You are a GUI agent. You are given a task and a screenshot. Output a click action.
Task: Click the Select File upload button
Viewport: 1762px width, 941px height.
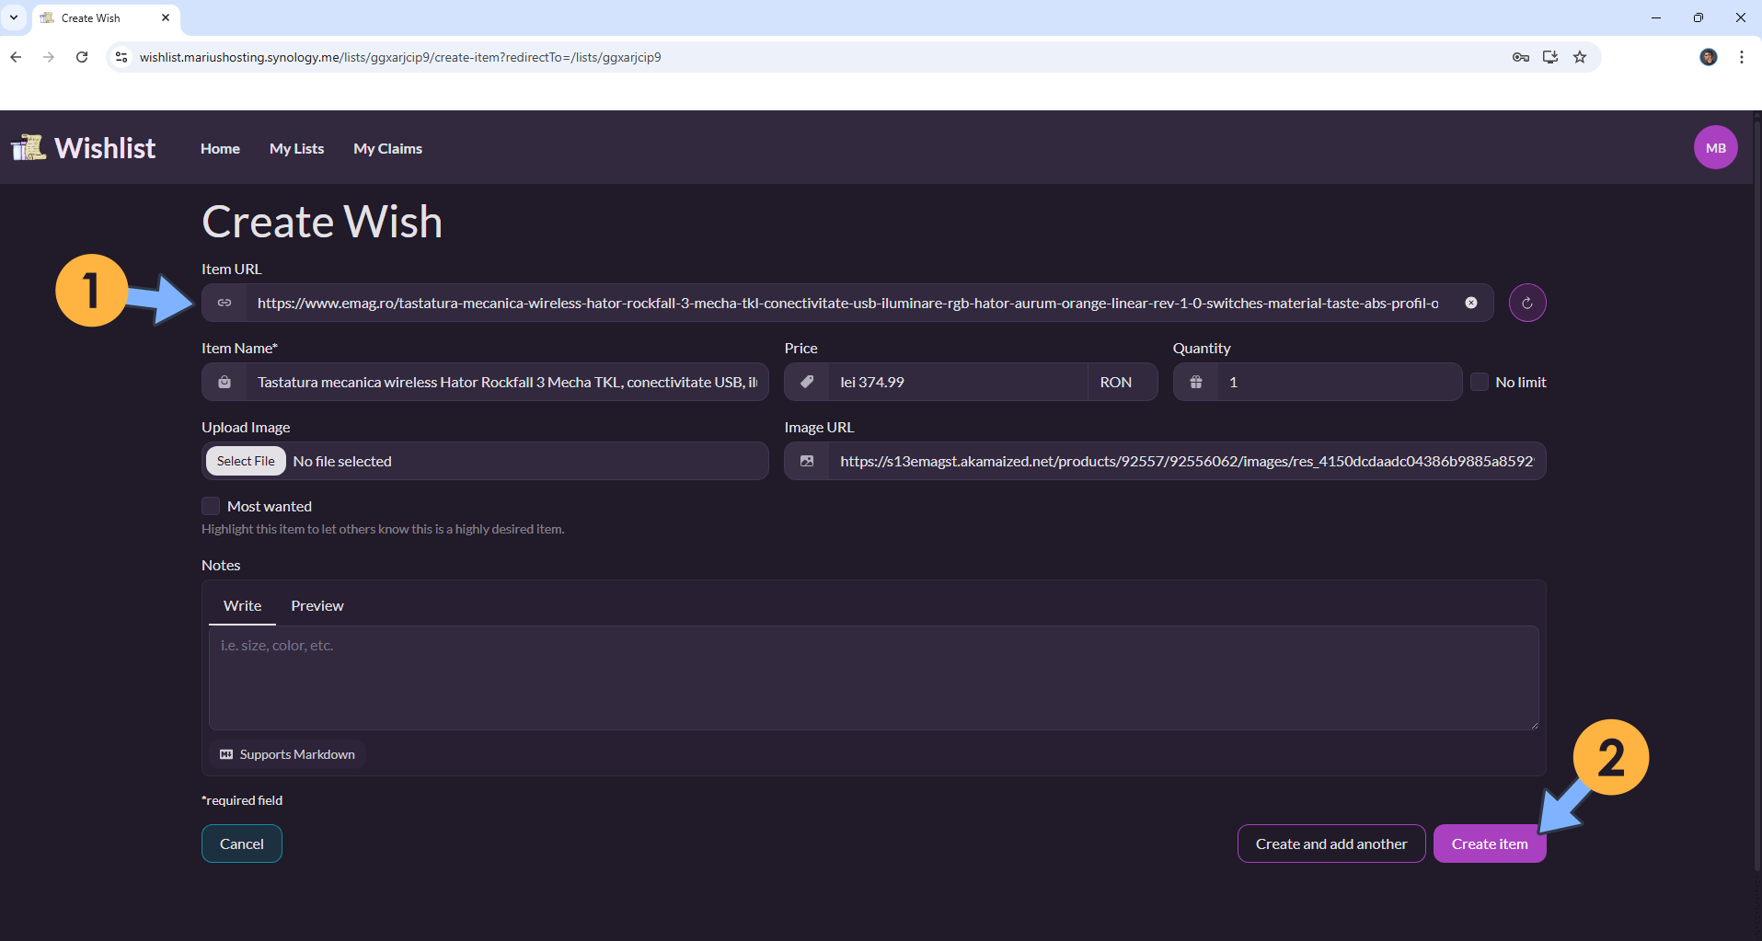[x=246, y=461]
